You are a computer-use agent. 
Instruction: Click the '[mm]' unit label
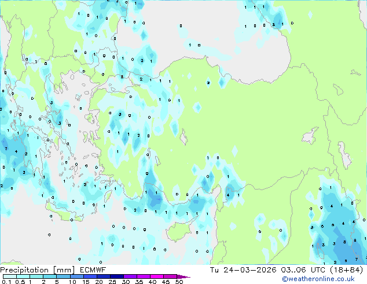coord(64,270)
